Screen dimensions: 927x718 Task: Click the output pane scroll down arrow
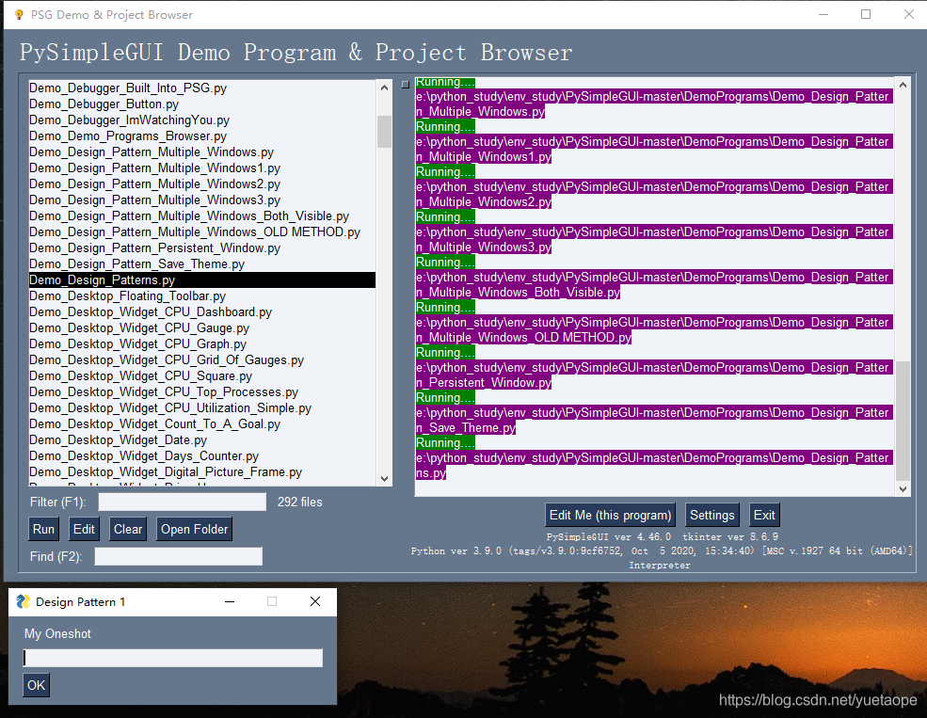point(903,488)
